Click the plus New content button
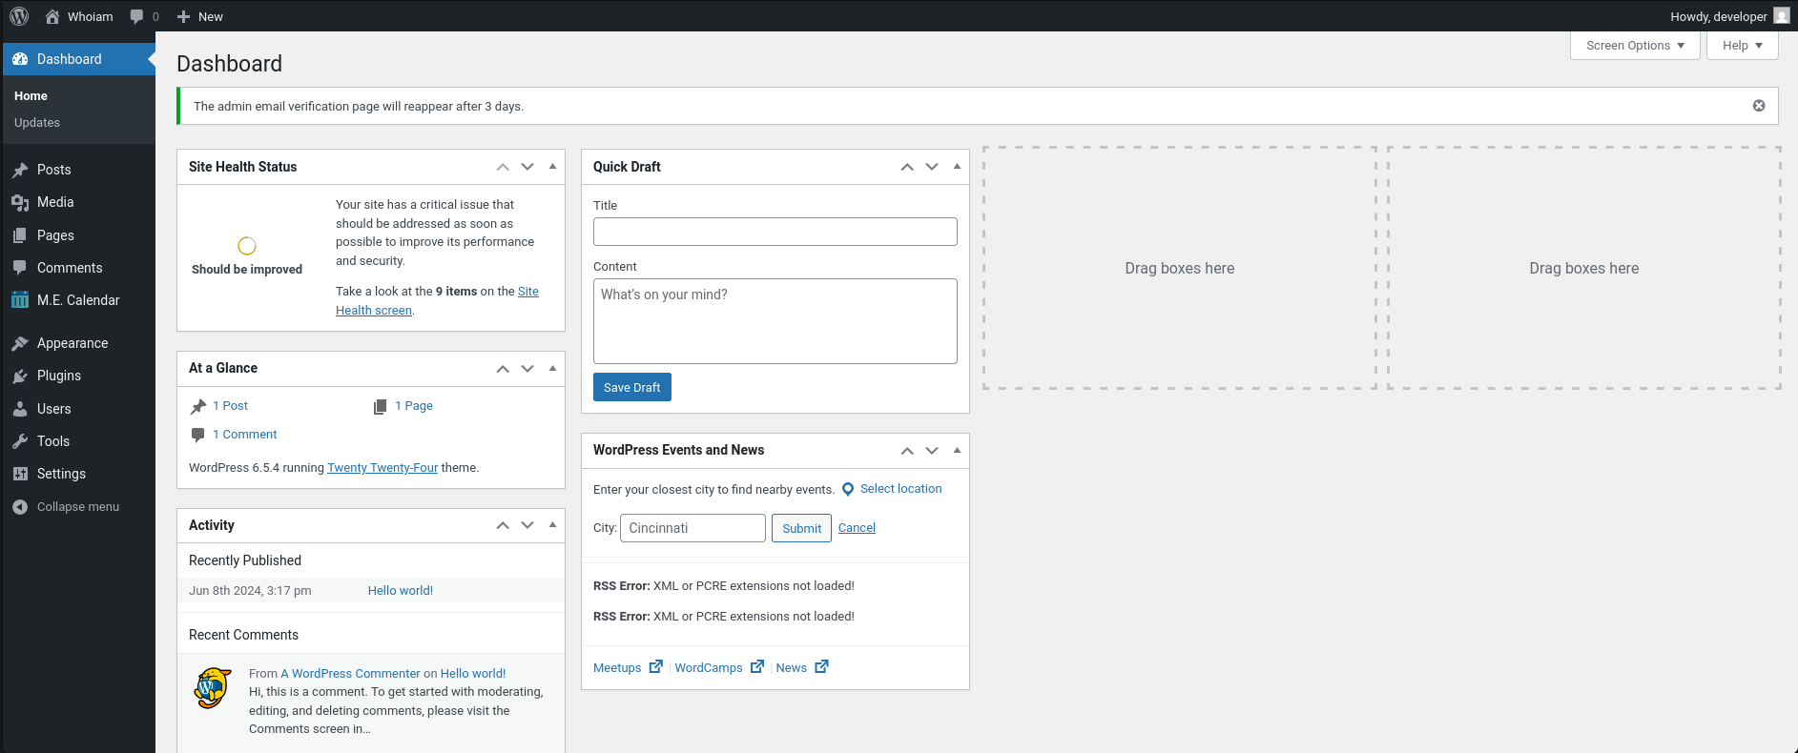 (199, 16)
